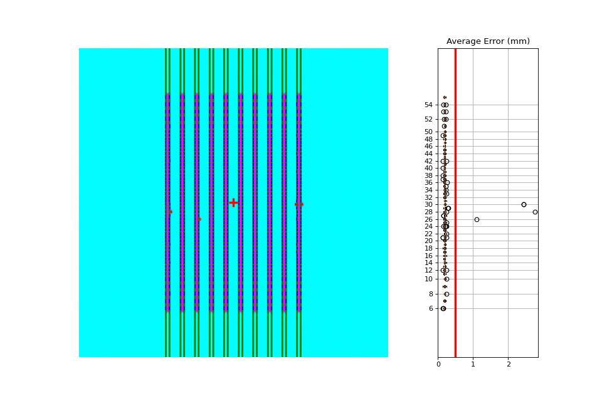Click the x-axis tick label 2

(x=509, y=364)
